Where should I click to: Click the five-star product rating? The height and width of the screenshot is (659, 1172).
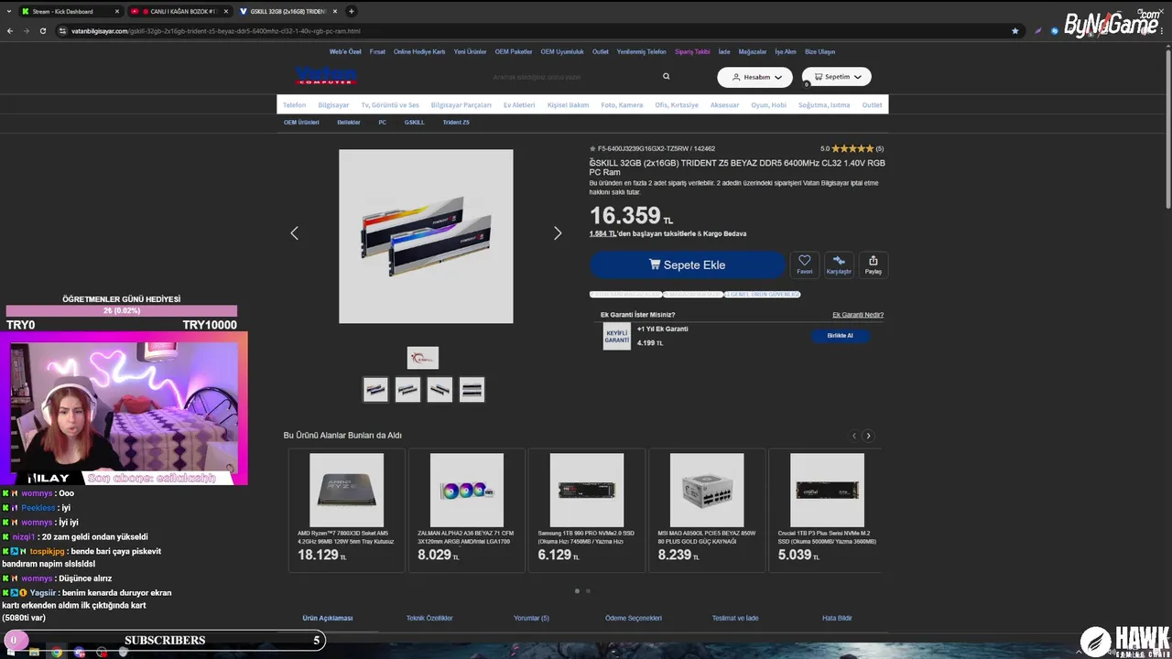(852, 148)
